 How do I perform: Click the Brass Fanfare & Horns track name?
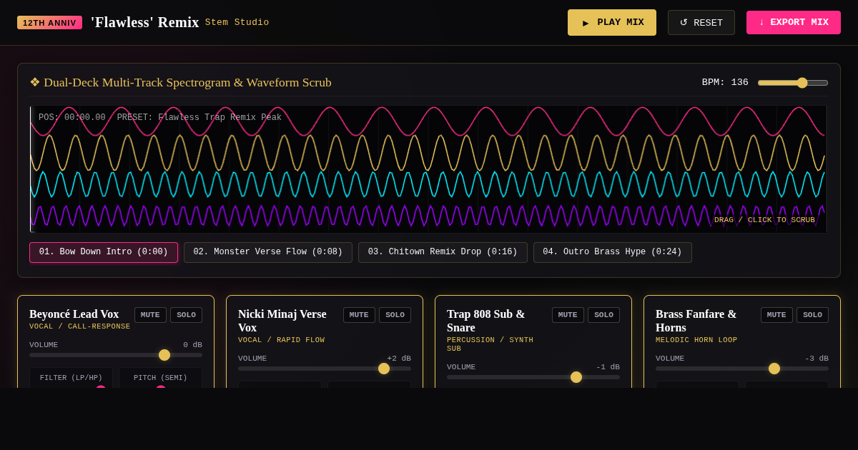[x=696, y=321]
